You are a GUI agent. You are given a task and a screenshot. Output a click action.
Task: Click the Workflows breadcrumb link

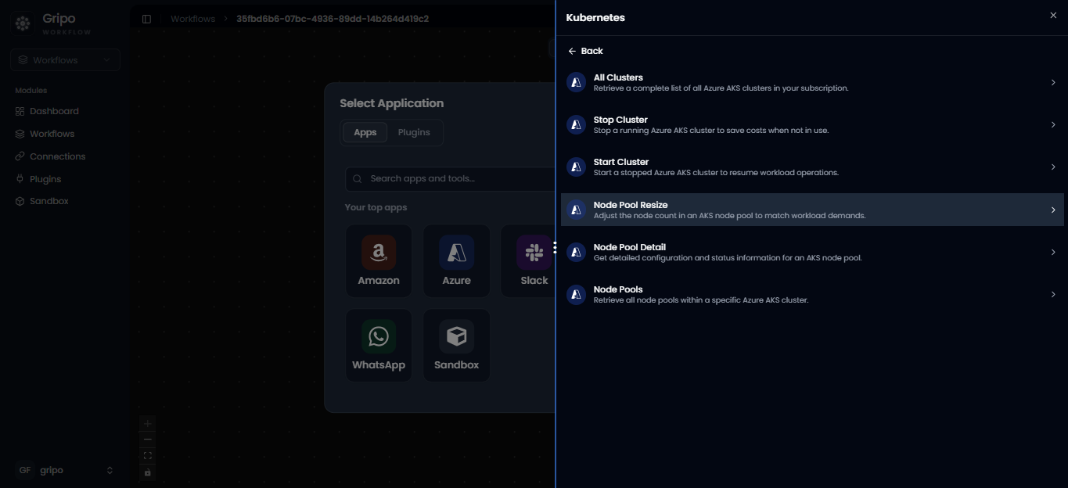pyautogui.click(x=192, y=19)
